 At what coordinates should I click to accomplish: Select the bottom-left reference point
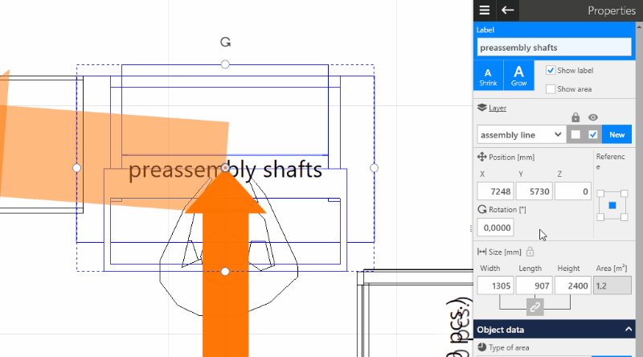click(x=600, y=217)
